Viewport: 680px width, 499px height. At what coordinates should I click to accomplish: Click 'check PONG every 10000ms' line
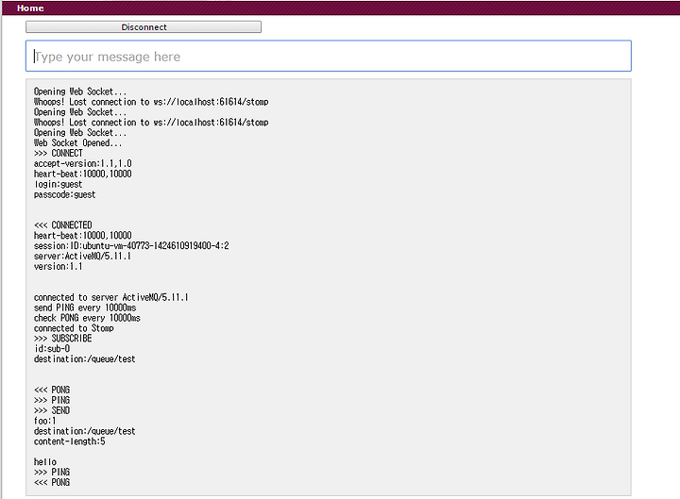tap(87, 319)
